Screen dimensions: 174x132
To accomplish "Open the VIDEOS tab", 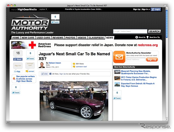I will [82, 38].
